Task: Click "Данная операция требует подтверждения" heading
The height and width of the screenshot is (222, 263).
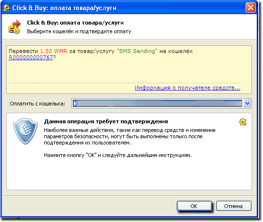Action: pyautogui.click(x=106, y=121)
